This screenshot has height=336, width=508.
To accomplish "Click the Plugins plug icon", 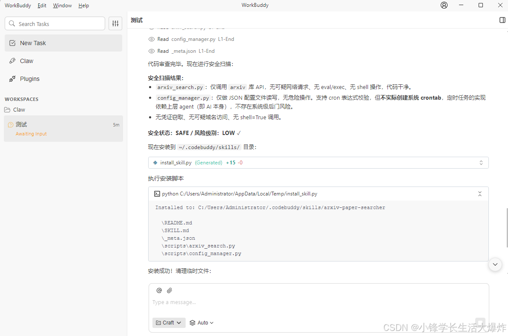I will pos(12,79).
